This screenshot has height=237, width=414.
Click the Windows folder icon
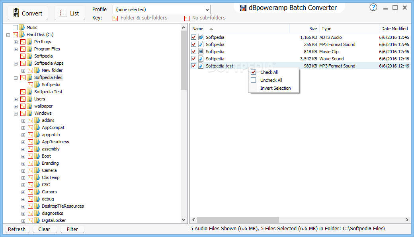click(30, 113)
